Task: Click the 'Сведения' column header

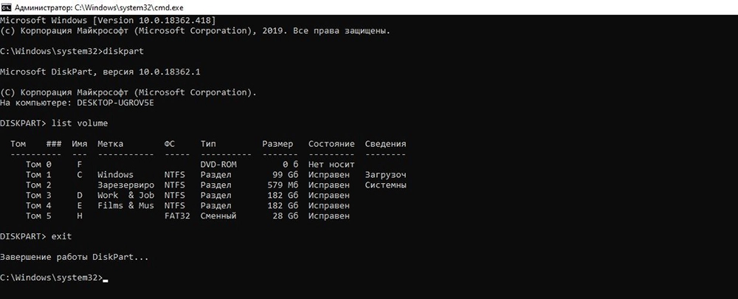Action: point(385,143)
